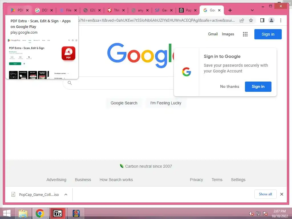Click Chrome icon in taskbar
Screen dimensions: 292x219
[x=40, y=213]
